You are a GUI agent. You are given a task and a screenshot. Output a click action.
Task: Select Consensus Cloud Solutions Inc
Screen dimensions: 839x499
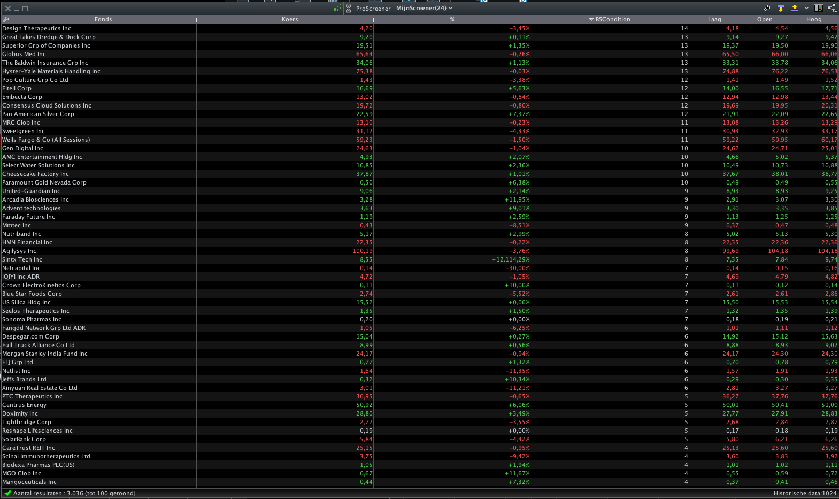[419, 105]
